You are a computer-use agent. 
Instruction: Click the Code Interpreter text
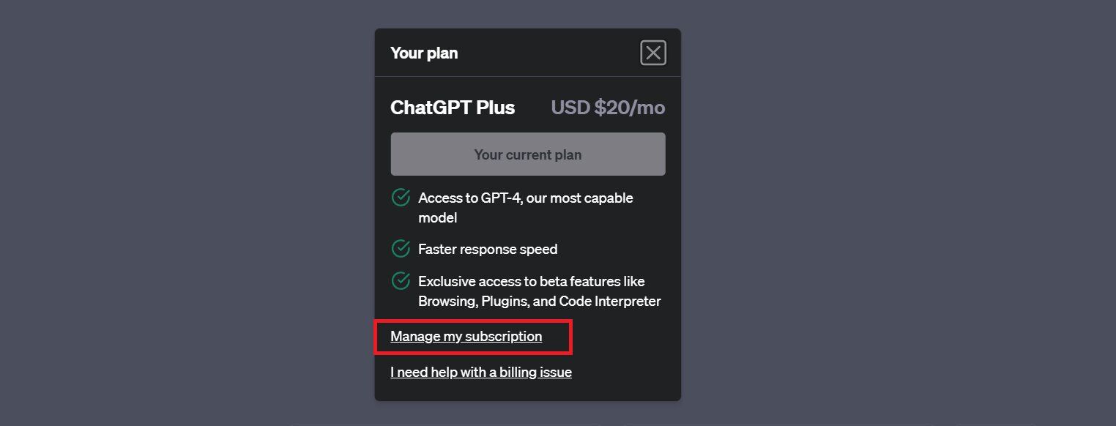610,302
